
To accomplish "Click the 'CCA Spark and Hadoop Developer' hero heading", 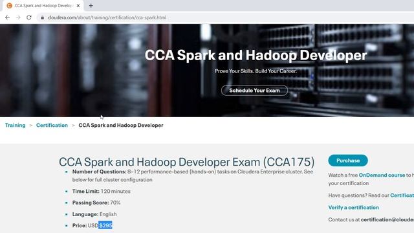I will click(x=256, y=55).
